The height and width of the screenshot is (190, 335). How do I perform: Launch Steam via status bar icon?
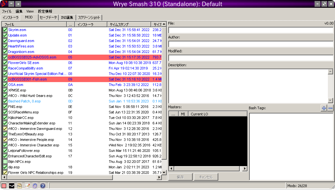[x=12, y=186]
